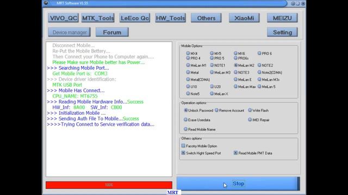Viewport: 348px width, 195px height.
Task: Click the log output text area
Action: point(109,109)
